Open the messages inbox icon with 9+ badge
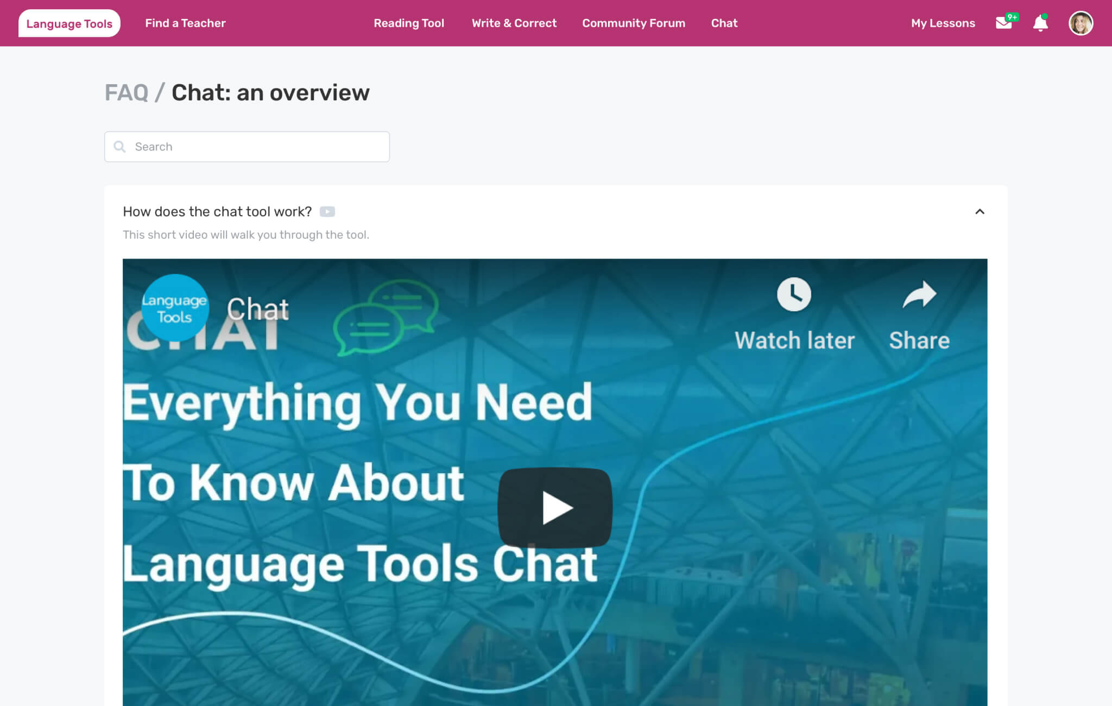Screen dimensions: 1112x706 pos(1004,23)
